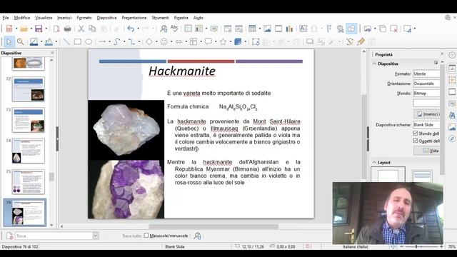
Task: Open the line color dropdown arrow
Action: [41, 41]
